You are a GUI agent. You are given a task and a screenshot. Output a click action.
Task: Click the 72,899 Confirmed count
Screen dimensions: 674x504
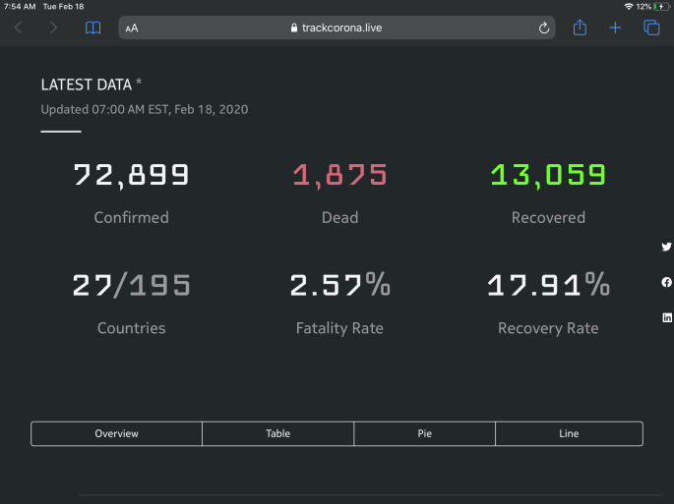pyautogui.click(x=131, y=176)
